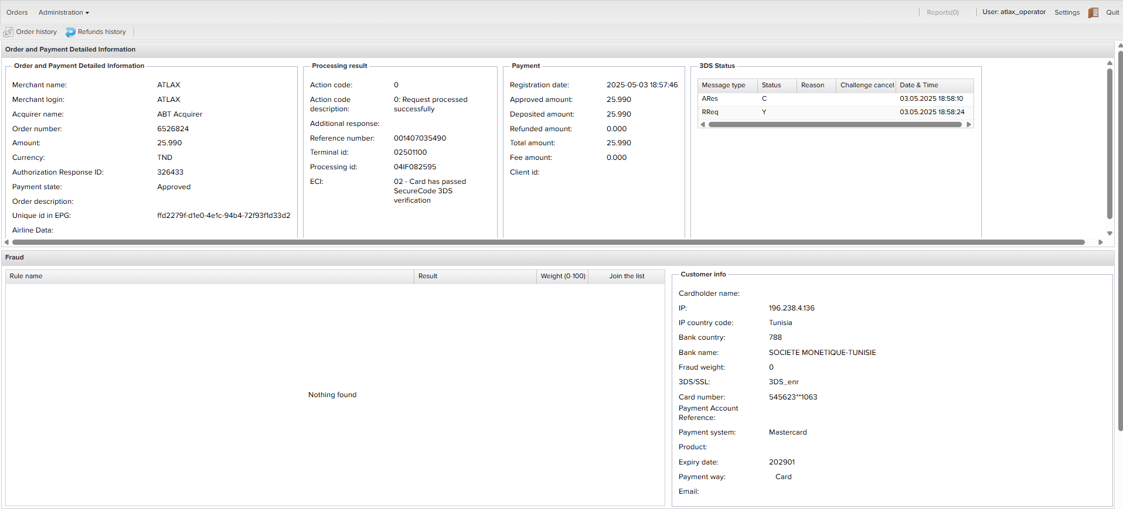Viewport: 1123px width, 509px height.
Task: Click down arrow of order details scrollbar
Action: (1110, 233)
